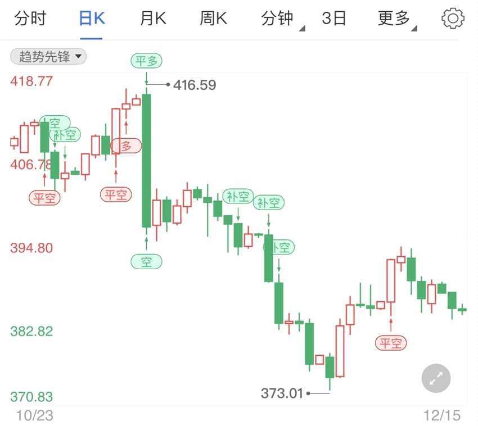Open the 3日 chart view
Viewport: 478px width, 426px height.
click(x=335, y=18)
